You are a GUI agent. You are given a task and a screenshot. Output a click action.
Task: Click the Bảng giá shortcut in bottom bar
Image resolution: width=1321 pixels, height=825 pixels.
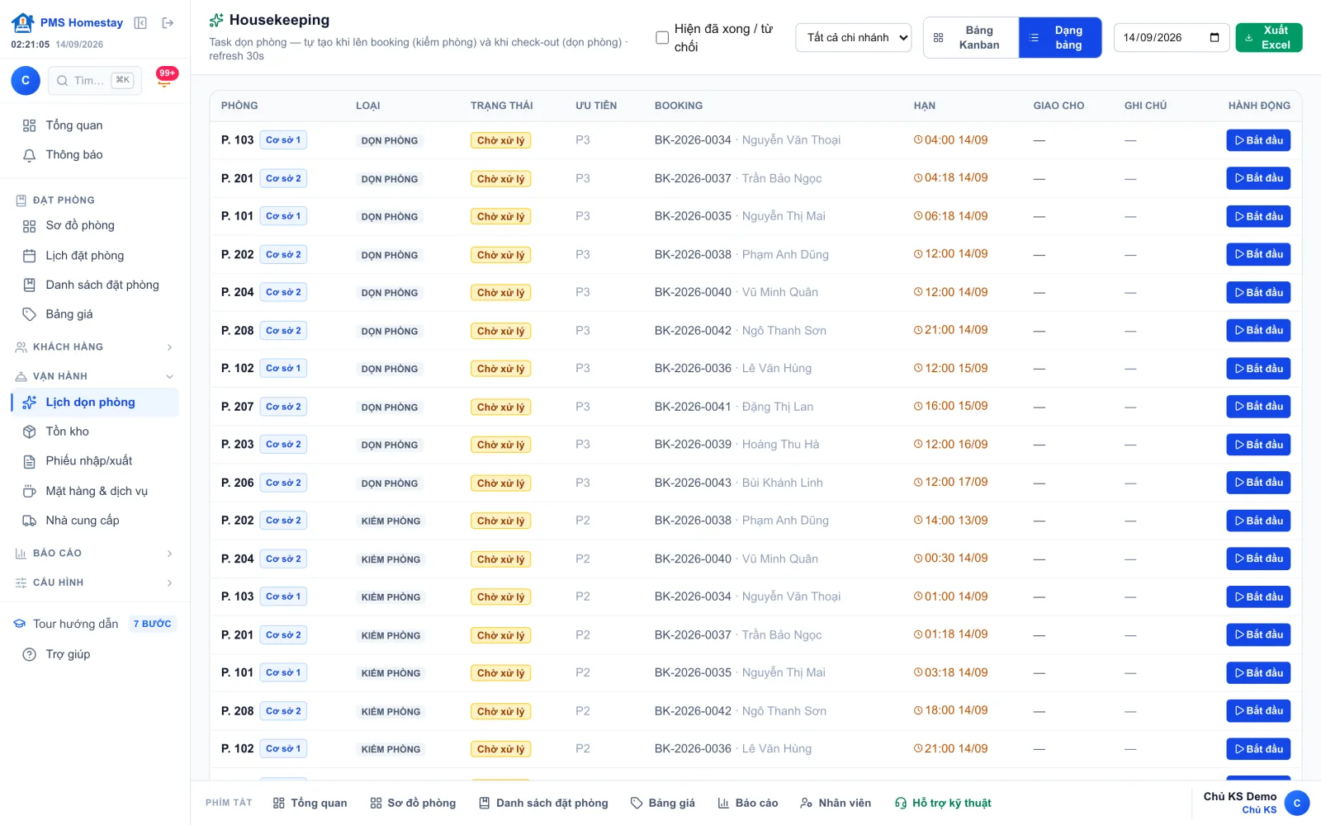pos(662,804)
